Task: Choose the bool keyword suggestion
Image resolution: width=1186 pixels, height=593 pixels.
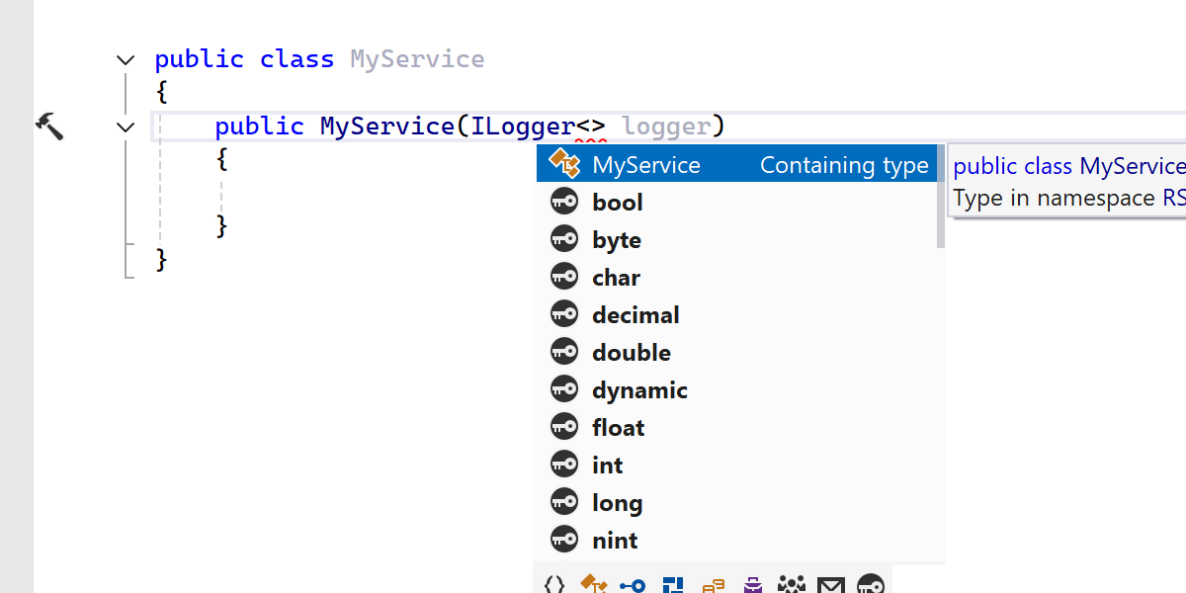Action: [618, 203]
